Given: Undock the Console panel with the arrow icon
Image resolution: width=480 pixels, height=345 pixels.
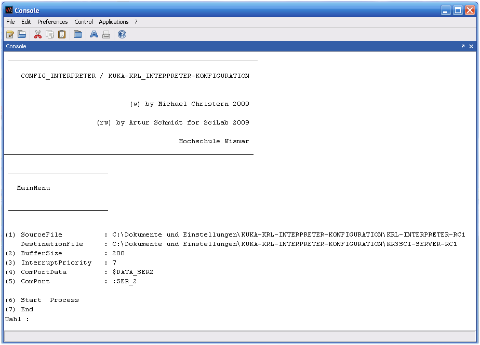Looking at the screenshot, I should [463, 46].
